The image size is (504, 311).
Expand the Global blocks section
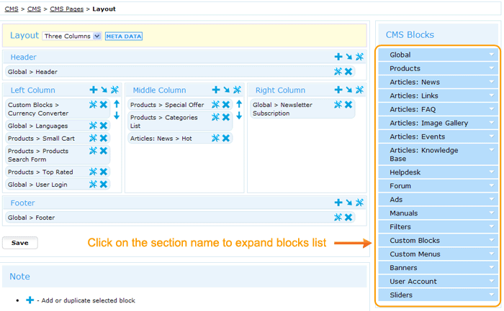438,55
